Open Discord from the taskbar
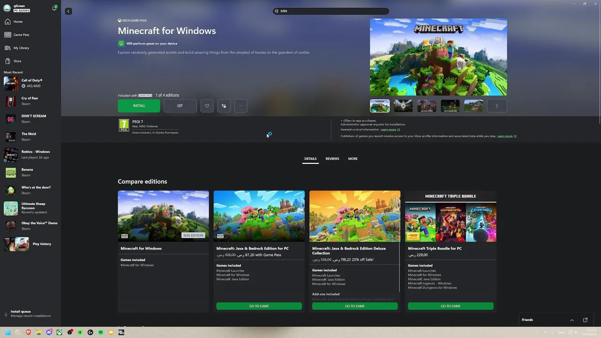Image resolution: width=601 pixels, height=338 pixels. coord(49,332)
